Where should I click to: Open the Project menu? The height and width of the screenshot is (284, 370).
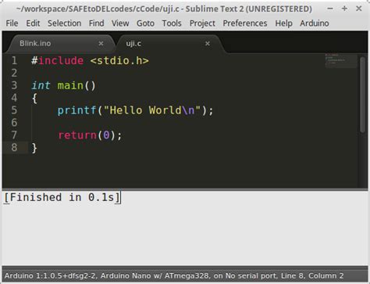click(x=202, y=23)
